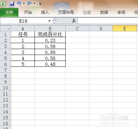Click the 完成百分比 header cell
This screenshot has width=138, height=129.
[50, 34]
